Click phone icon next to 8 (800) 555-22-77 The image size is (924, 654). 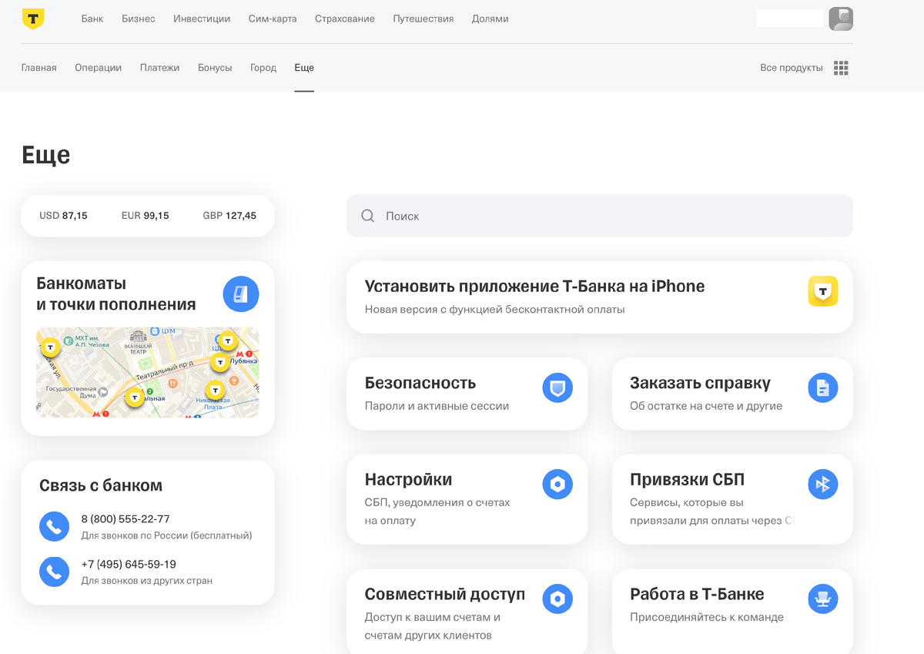click(54, 526)
